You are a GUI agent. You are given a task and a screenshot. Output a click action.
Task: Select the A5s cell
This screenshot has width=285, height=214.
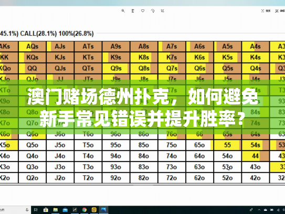point(228,47)
